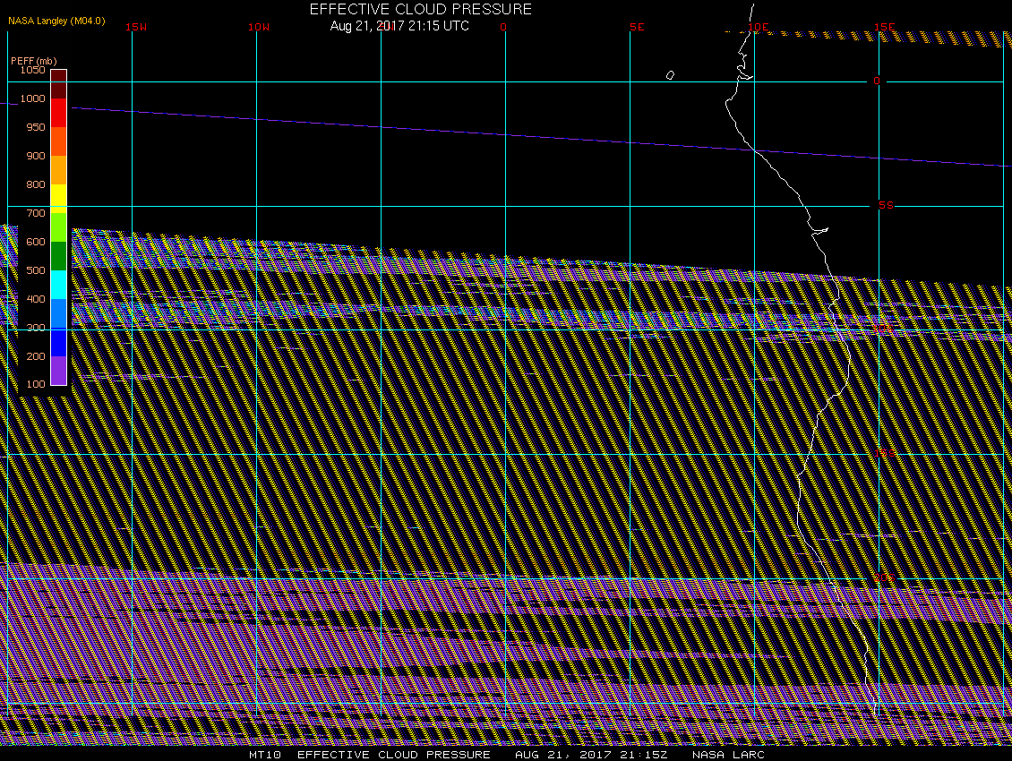
Task: Click the 10E longitude label
Action: 759,27
